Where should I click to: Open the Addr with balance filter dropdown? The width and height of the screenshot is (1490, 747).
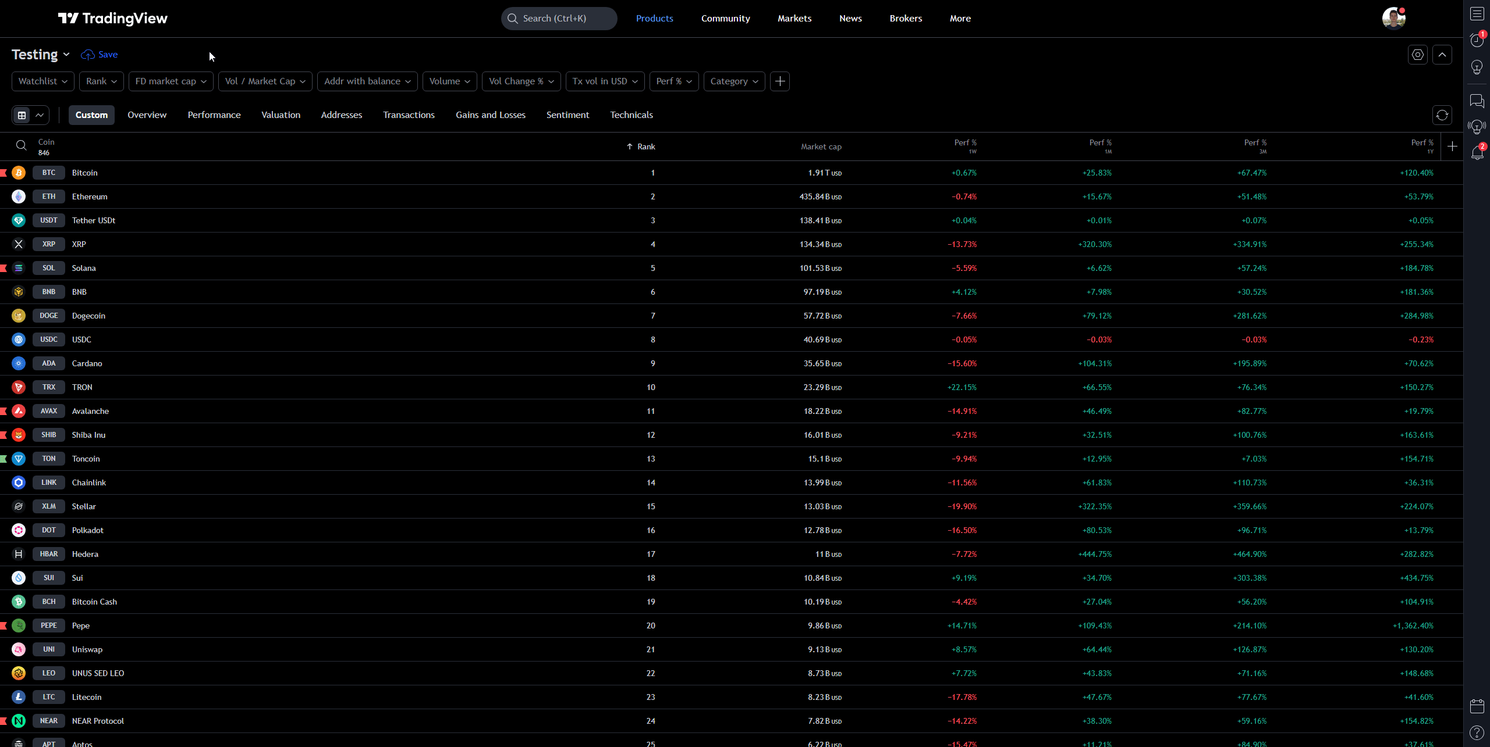point(368,81)
